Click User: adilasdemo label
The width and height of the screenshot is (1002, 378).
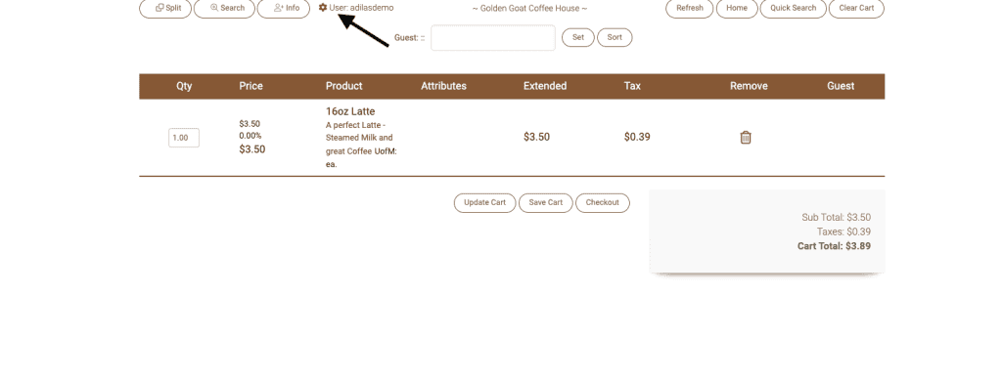click(x=361, y=8)
